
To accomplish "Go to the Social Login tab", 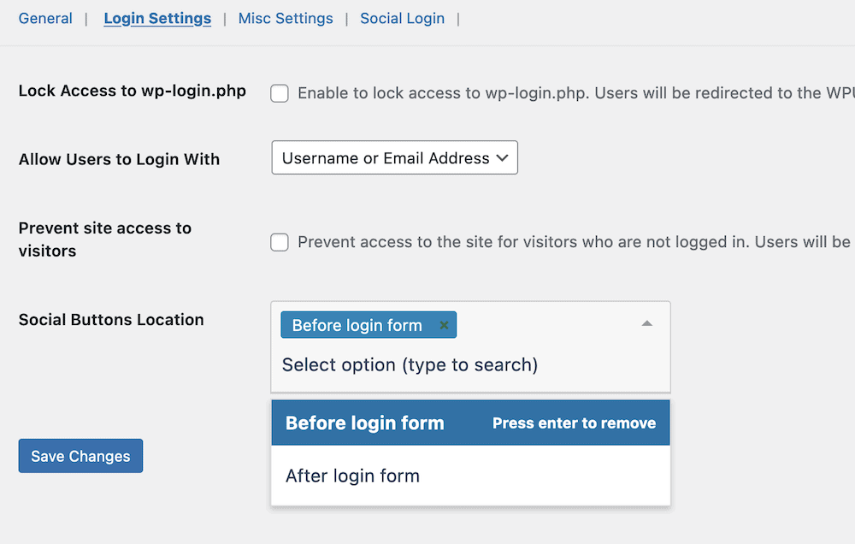I will pos(403,19).
